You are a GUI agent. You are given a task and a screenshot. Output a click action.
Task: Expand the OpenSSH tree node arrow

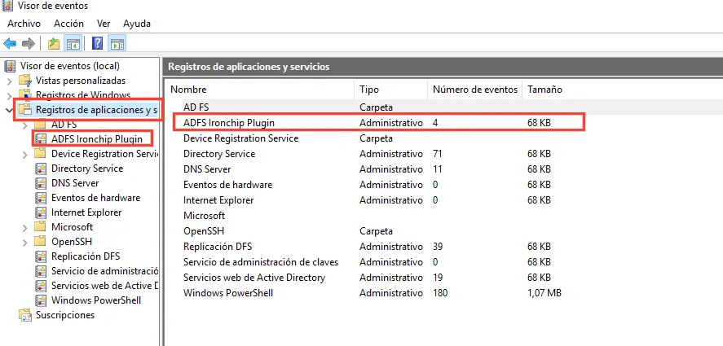[x=25, y=243]
